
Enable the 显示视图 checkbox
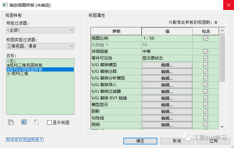[49, 123]
